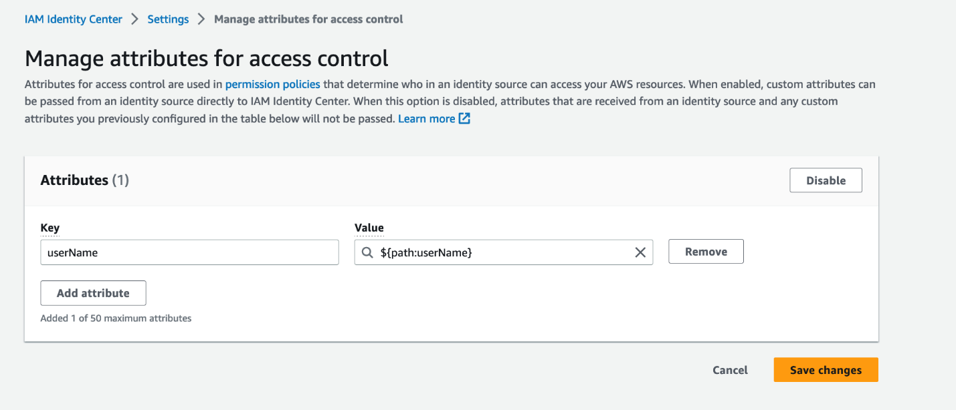Screen dimensions: 956x410
Task: Go to Settings using the breadcrumb
Action: 168,19
